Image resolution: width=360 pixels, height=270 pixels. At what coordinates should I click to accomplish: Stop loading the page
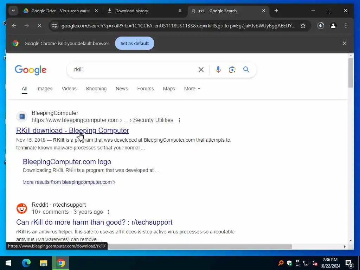click(39, 26)
